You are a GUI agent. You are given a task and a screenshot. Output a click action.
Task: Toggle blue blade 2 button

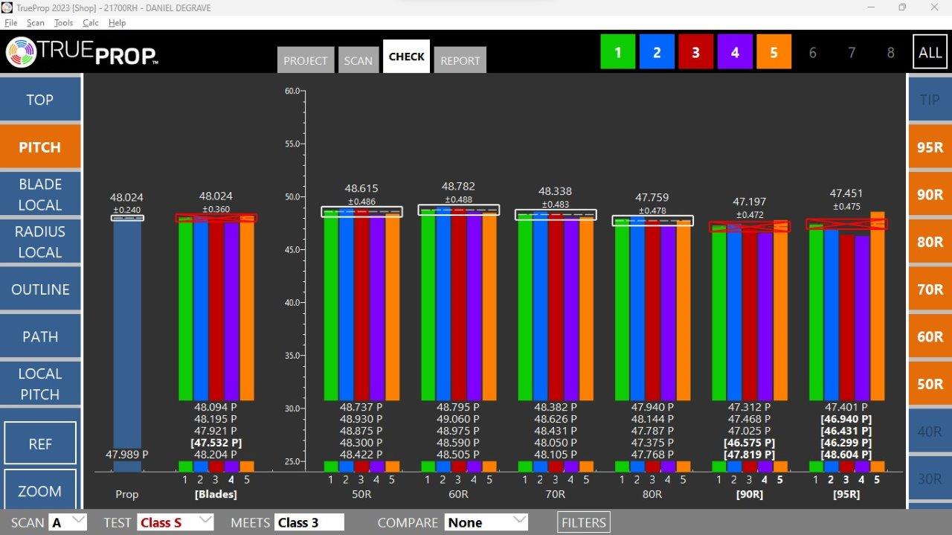pyautogui.click(x=657, y=52)
